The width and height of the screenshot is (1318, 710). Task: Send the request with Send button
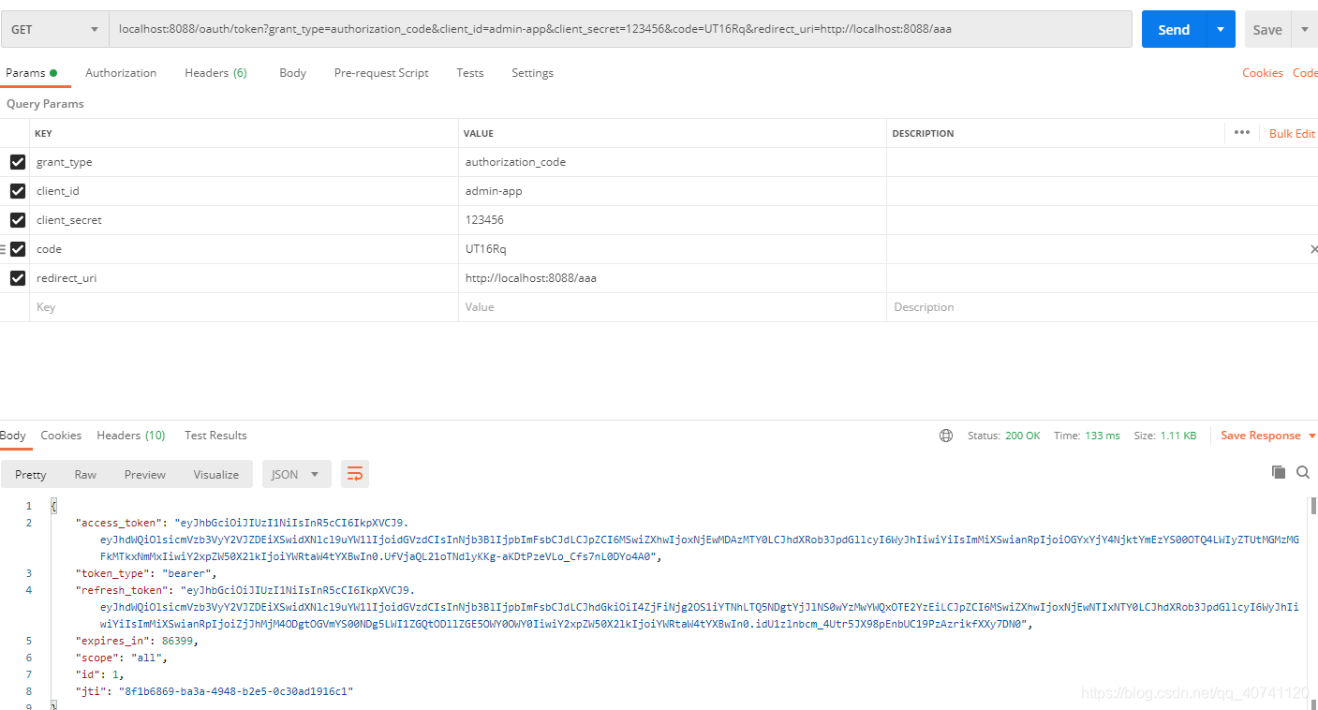click(1174, 30)
